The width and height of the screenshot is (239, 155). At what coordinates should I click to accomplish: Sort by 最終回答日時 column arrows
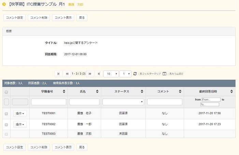click(231, 92)
